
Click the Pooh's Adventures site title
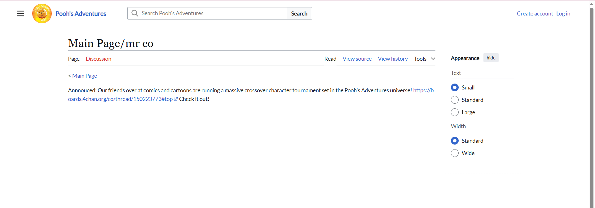coord(81,14)
